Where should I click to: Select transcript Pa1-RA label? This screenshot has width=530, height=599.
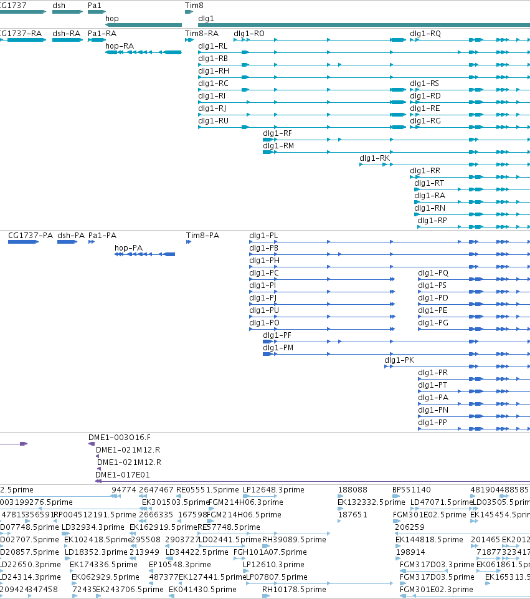coord(102,34)
